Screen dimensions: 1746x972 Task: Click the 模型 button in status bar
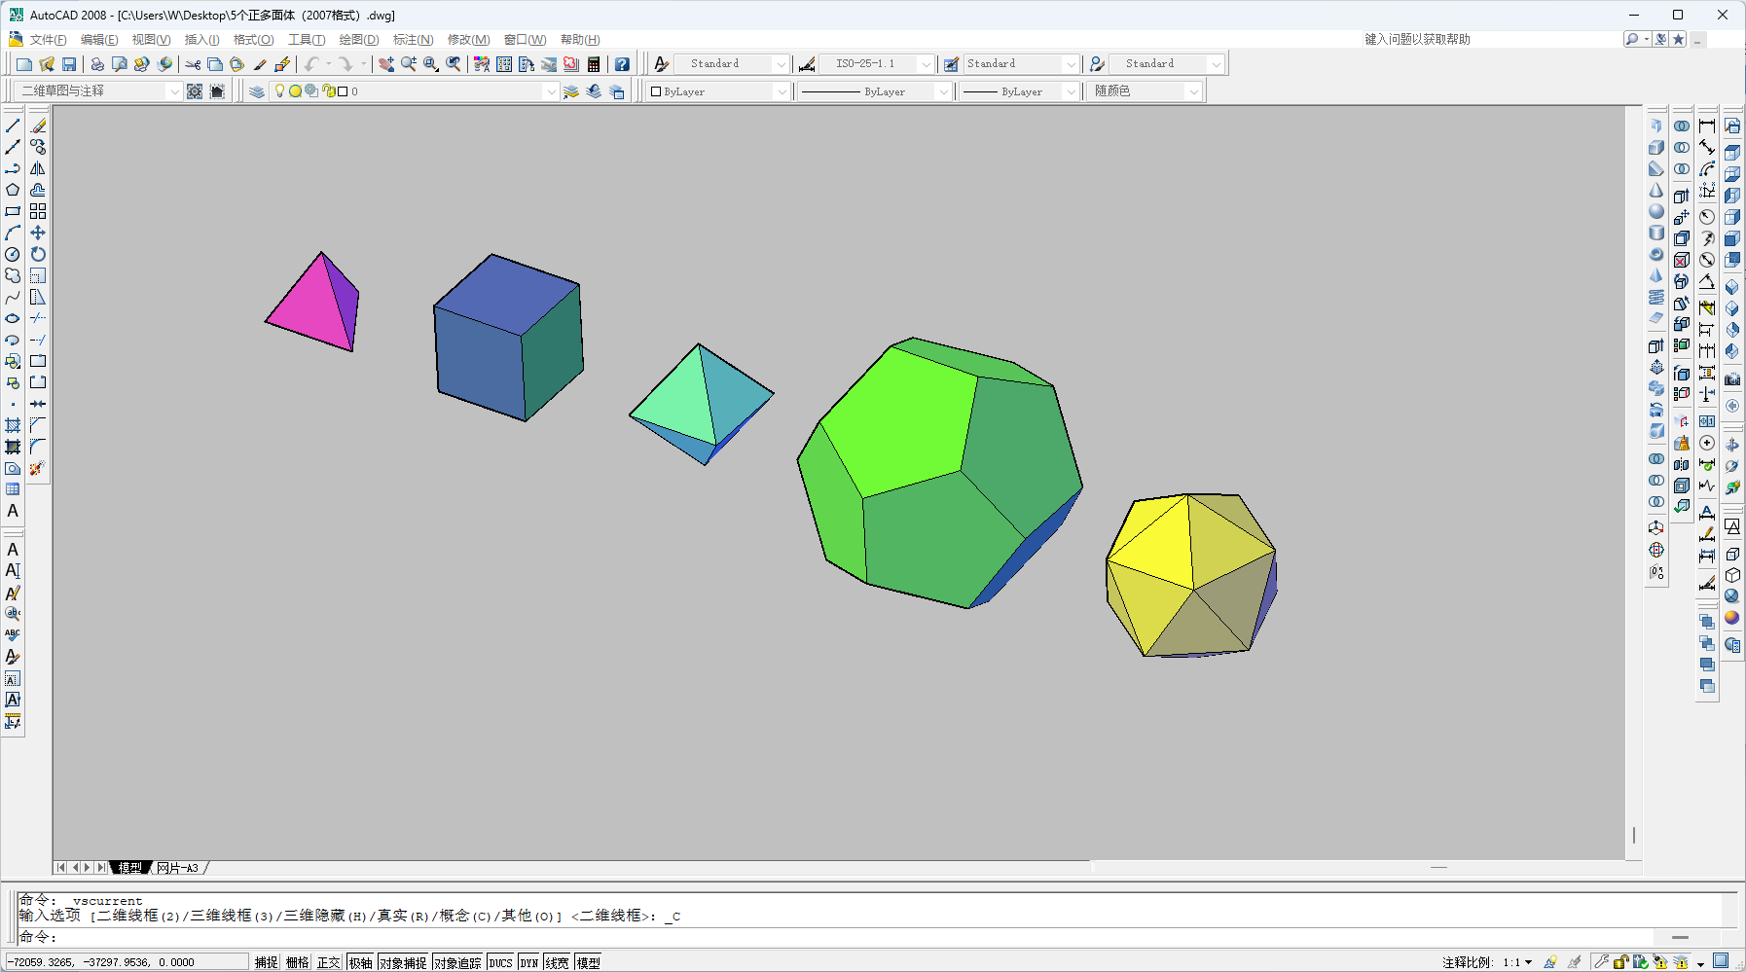click(x=589, y=962)
